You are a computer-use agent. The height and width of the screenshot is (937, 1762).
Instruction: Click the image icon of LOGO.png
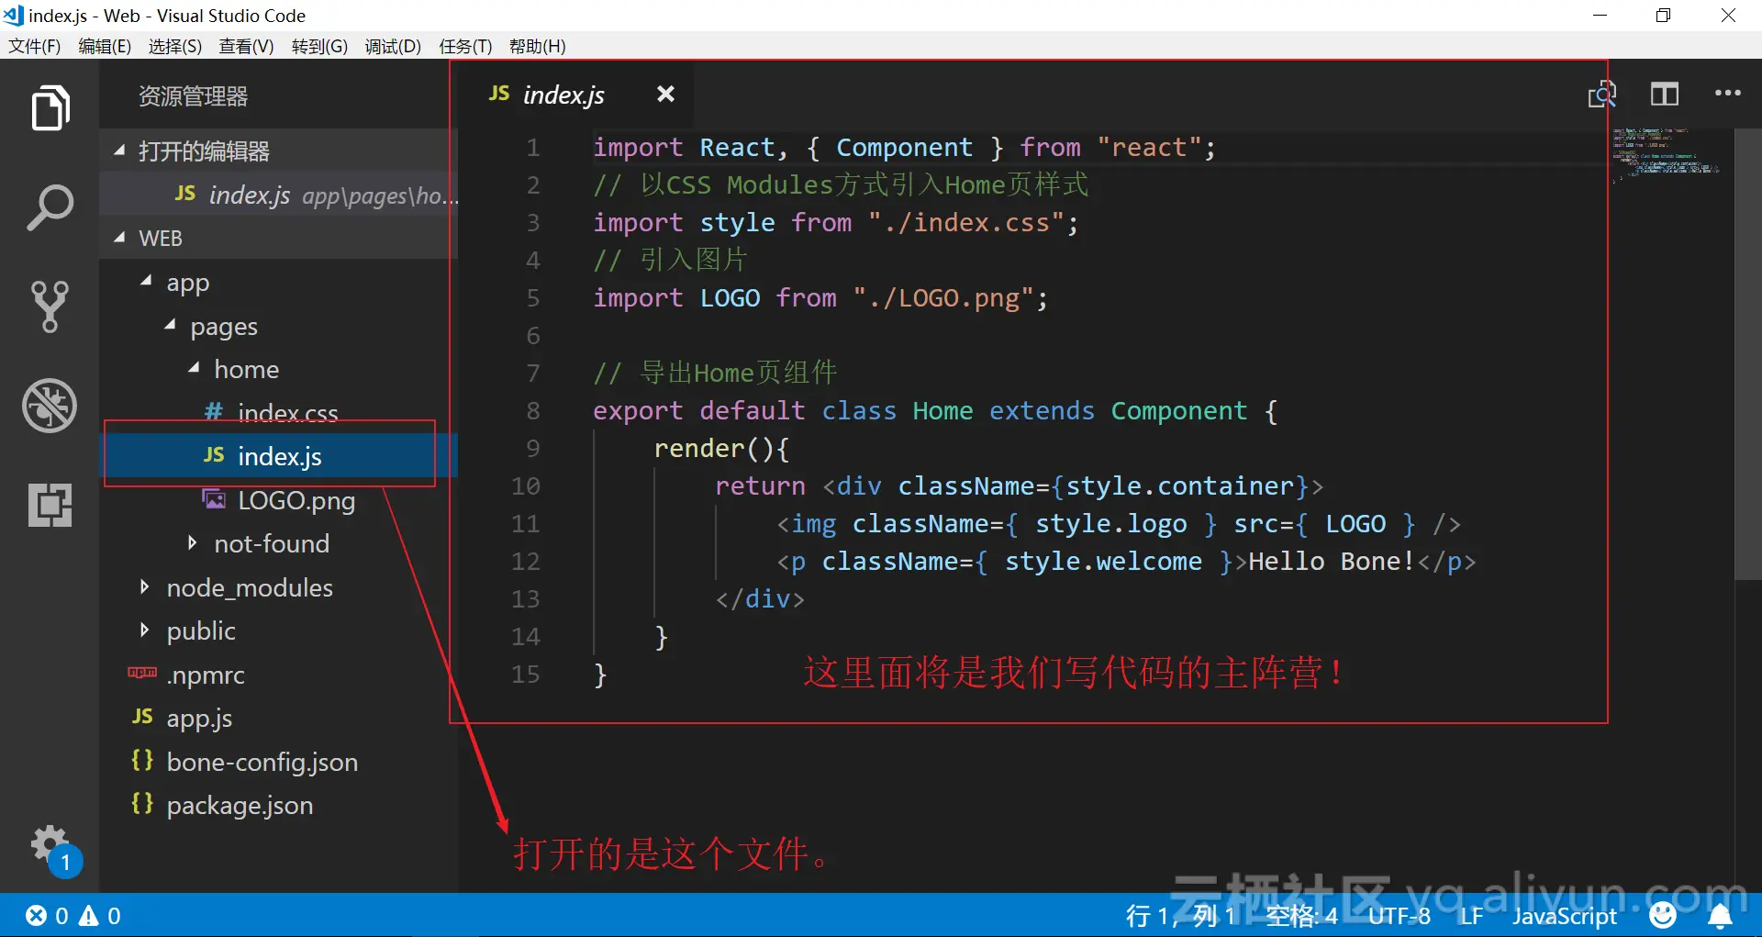click(214, 499)
